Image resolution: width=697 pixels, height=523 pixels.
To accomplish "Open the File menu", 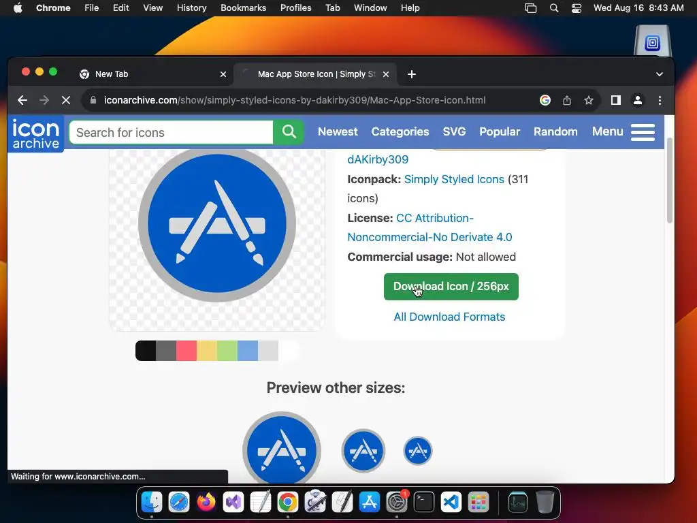I will (x=92, y=8).
